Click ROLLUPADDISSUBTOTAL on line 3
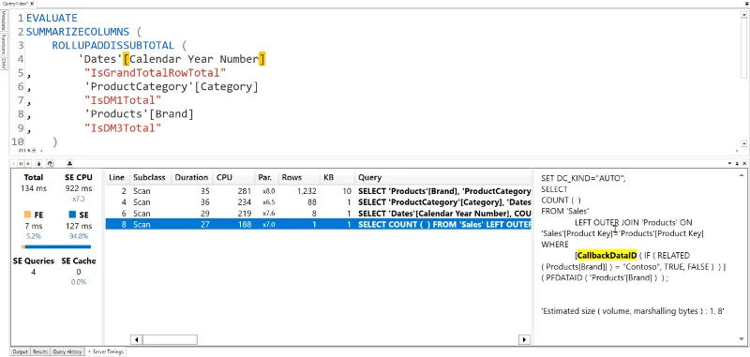Screen dimensions: 750x357 coord(112,45)
